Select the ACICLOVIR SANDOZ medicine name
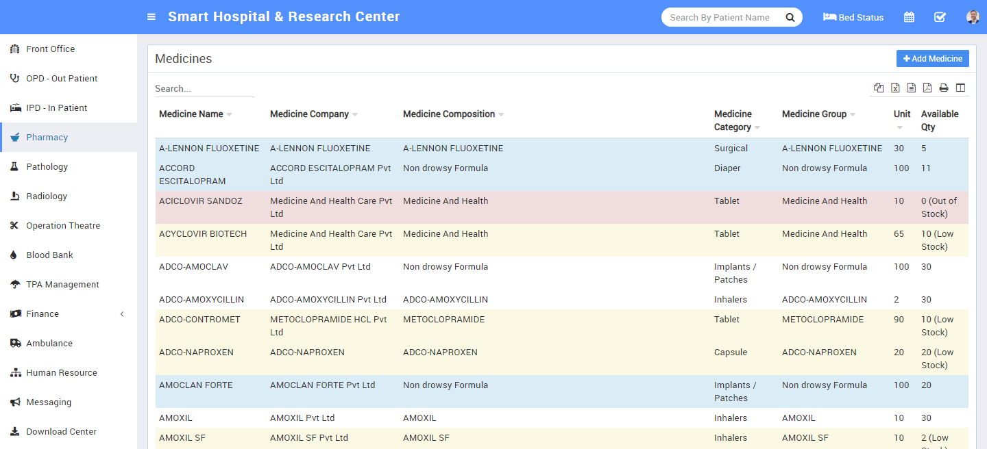This screenshot has width=987, height=449. [201, 201]
